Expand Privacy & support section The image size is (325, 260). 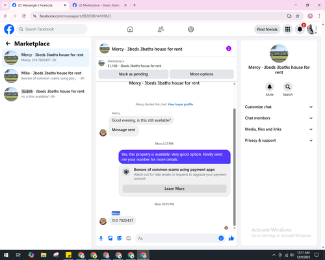[279, 140]
